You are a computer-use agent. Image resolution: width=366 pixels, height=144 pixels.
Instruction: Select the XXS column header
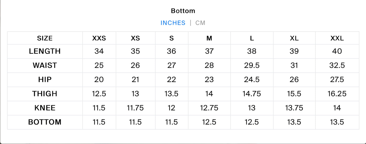coord(99,38)
